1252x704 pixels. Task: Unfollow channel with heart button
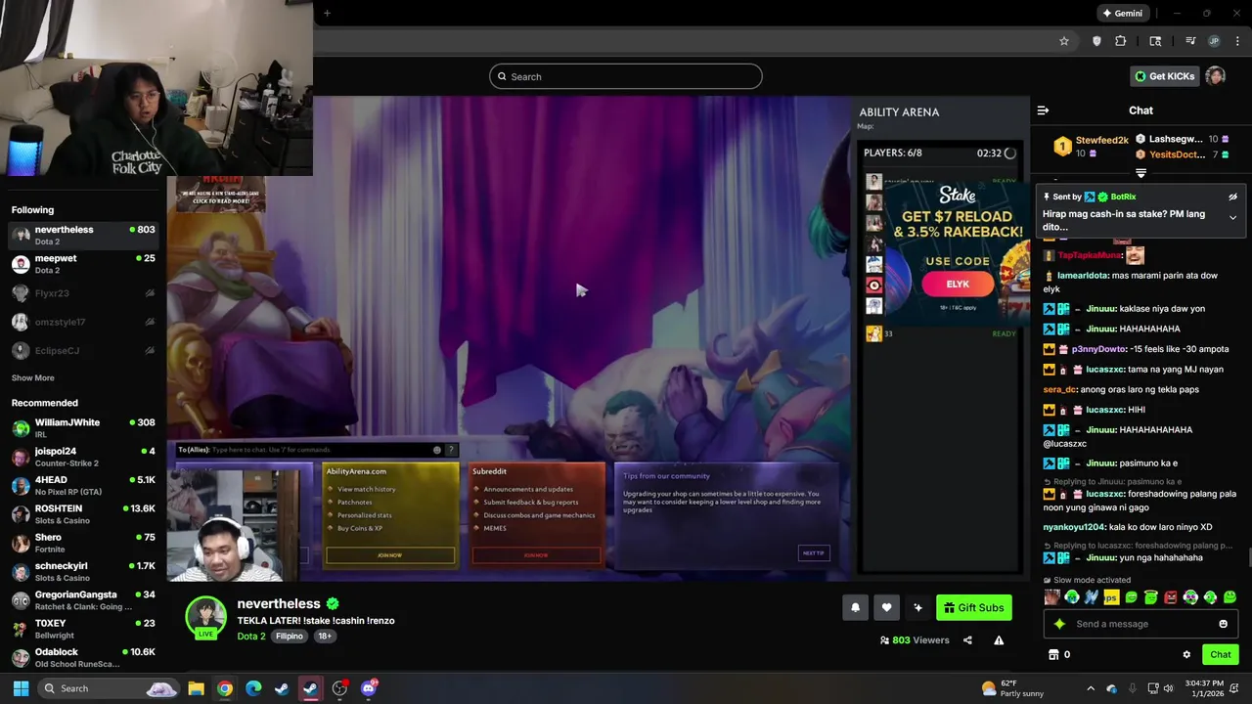click(x=886, y=607)
